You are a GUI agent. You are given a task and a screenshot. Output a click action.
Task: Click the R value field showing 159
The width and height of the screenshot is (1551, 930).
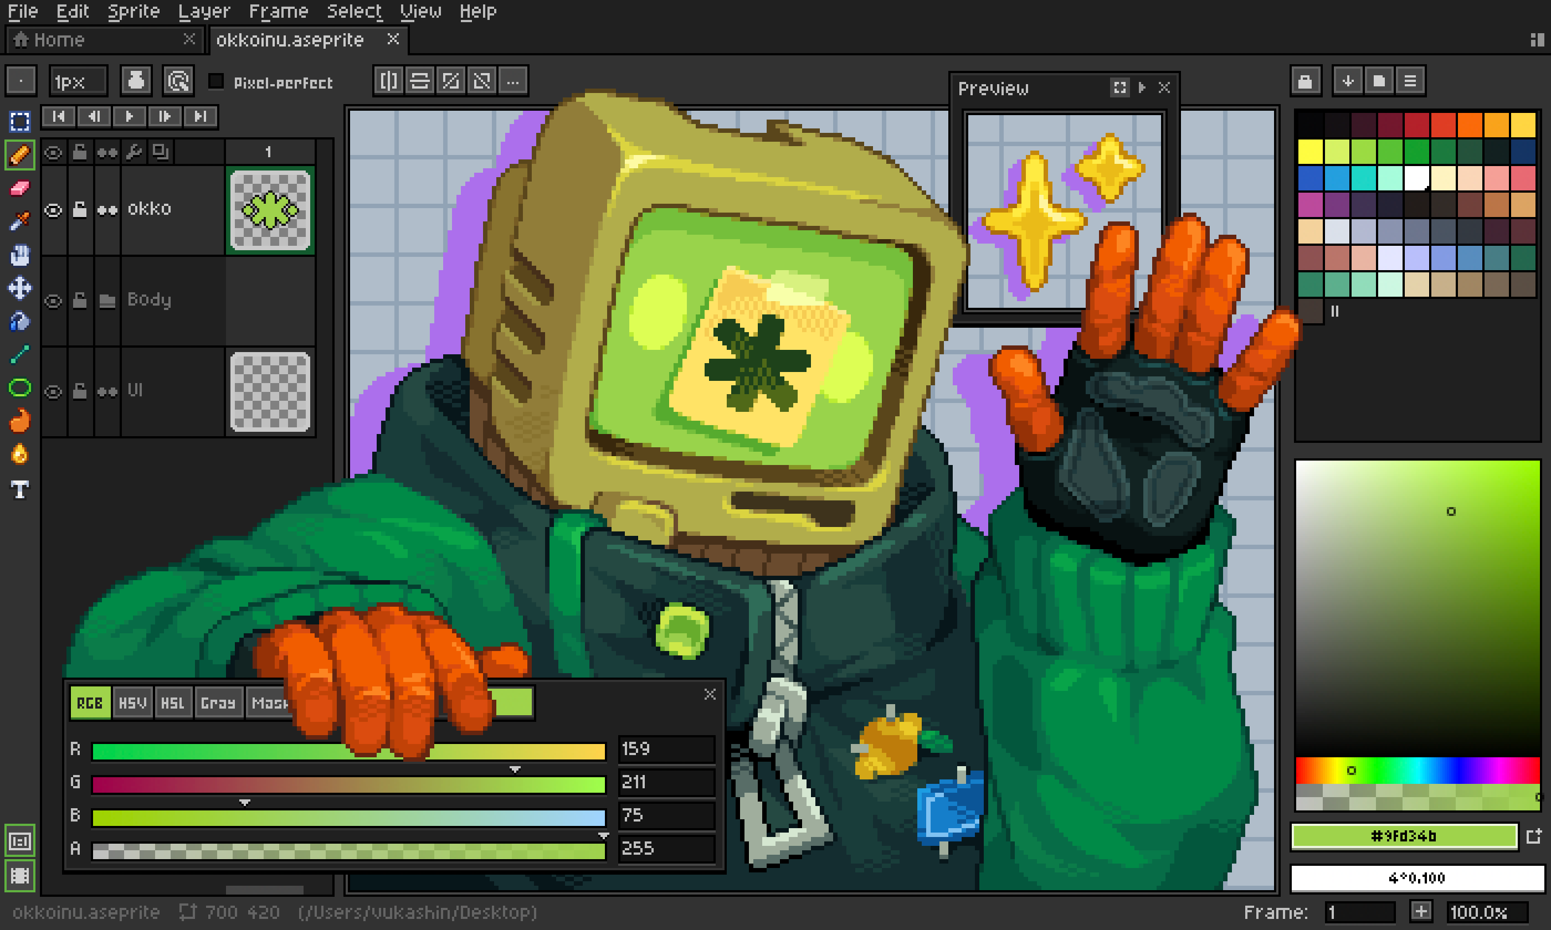coord(666,750)
